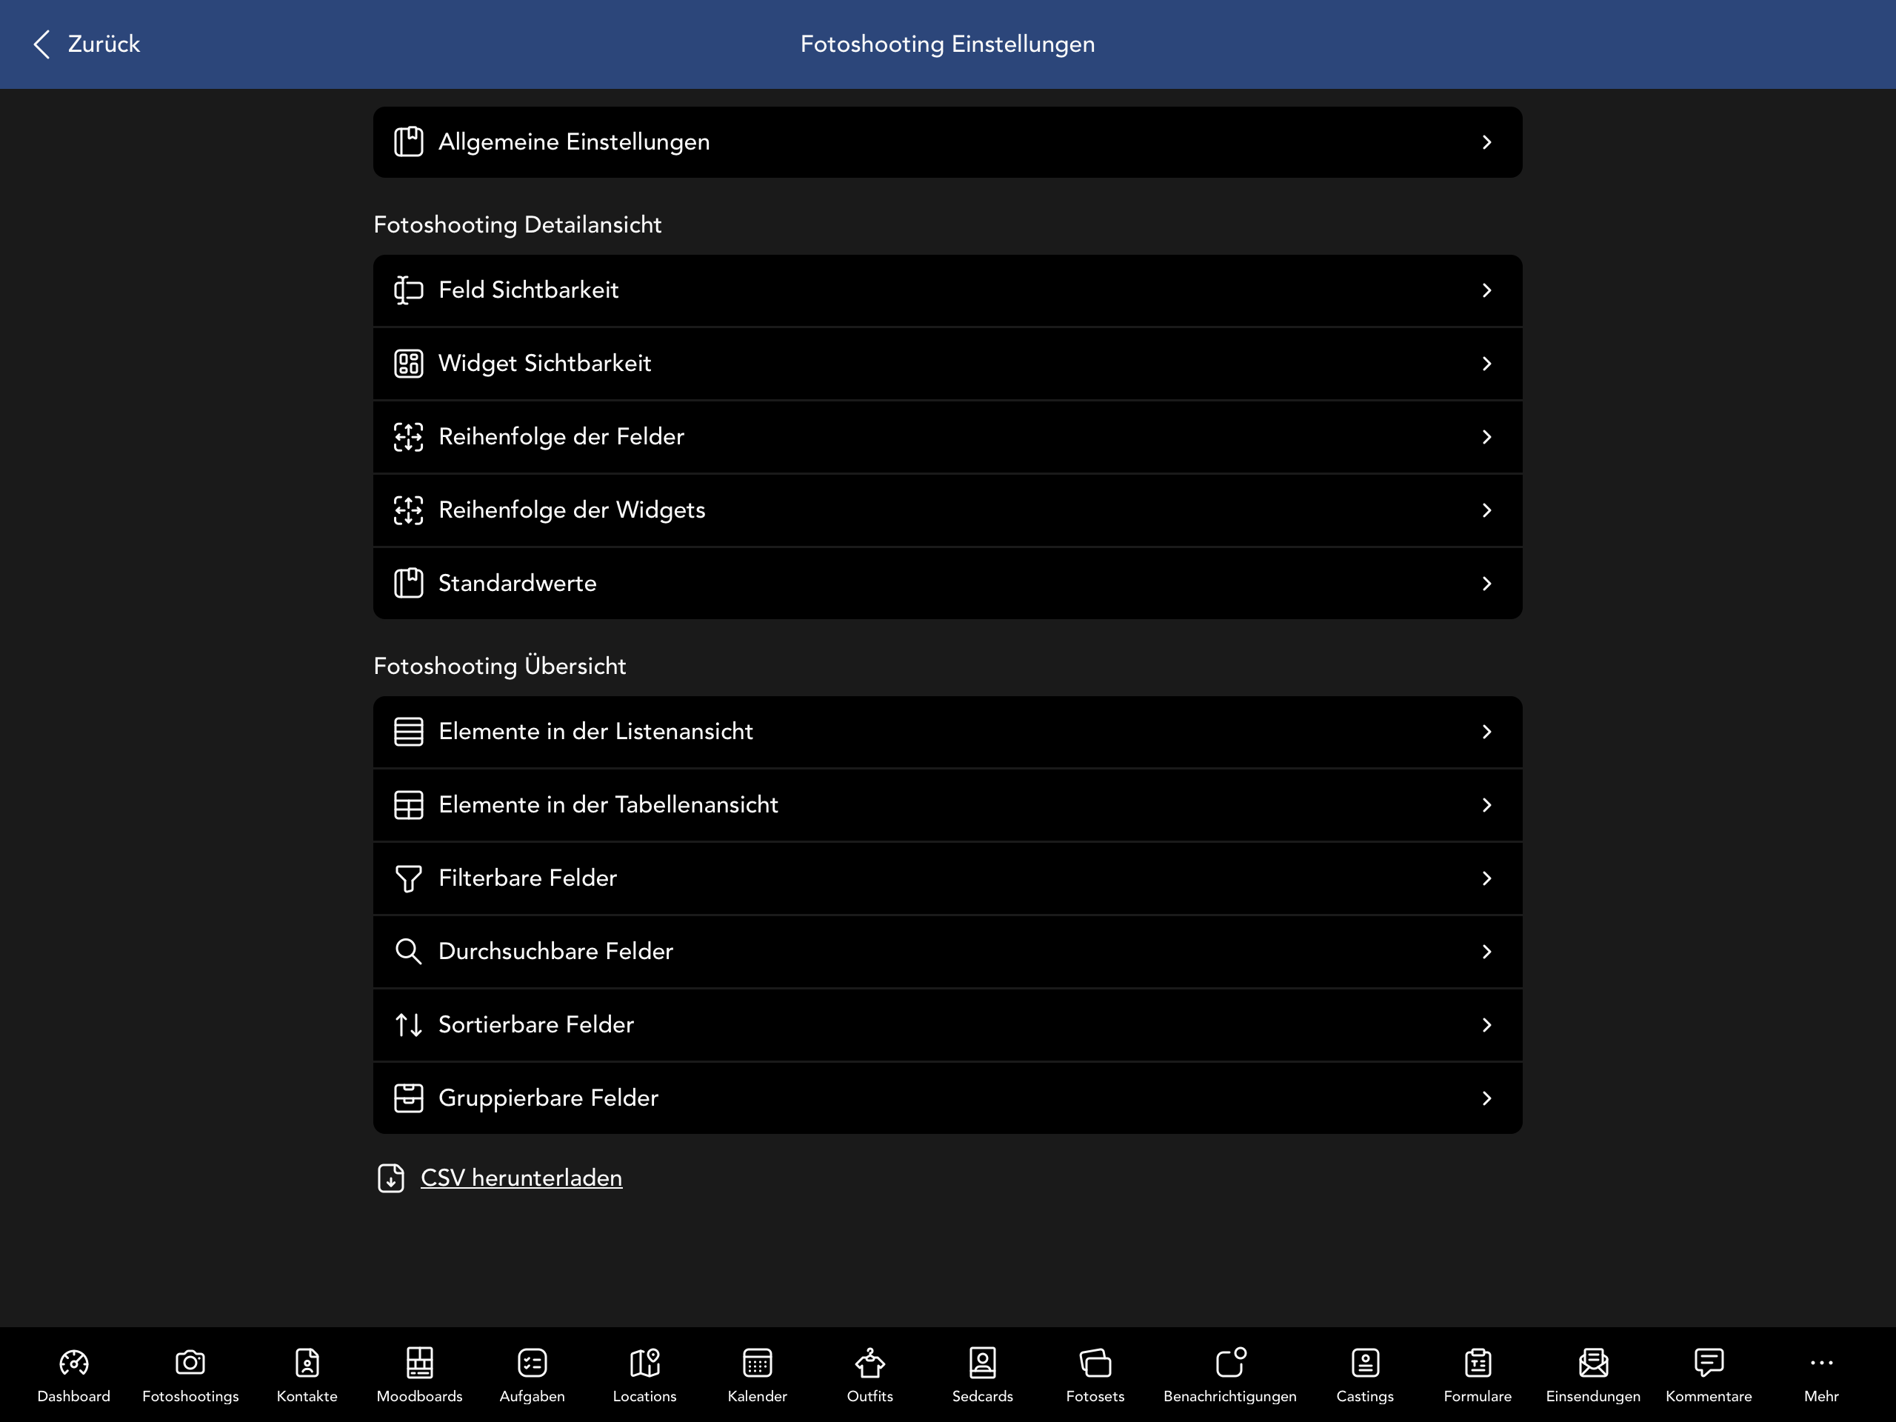Open the Mehr overflow tab
The width and height of the screenshot is (1896, 1422).
click(1820, 1372)
